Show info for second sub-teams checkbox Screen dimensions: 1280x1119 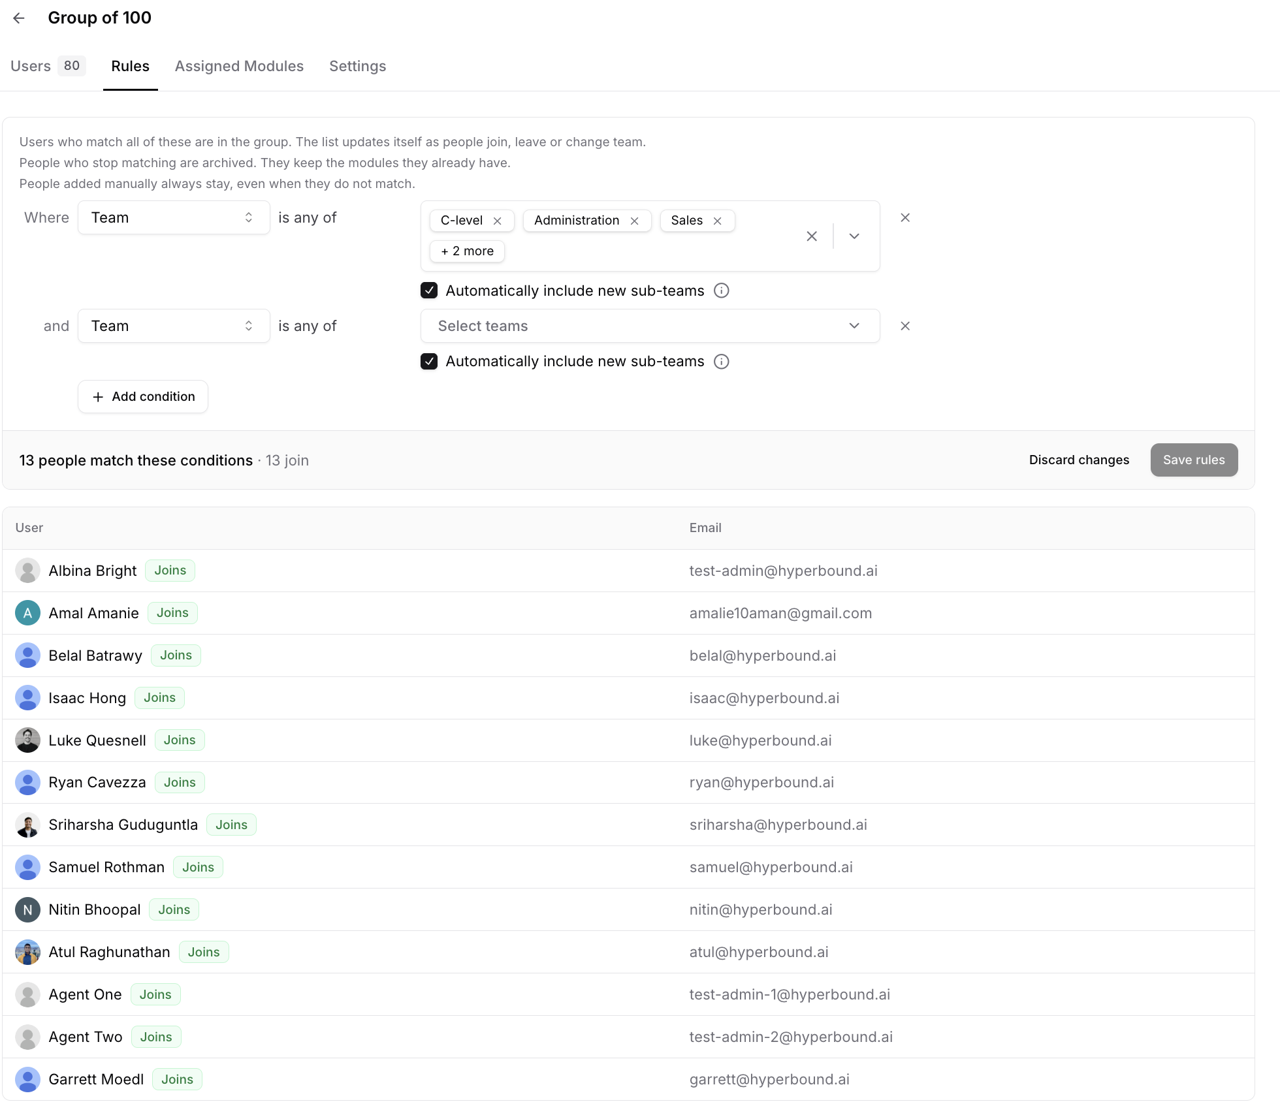[x=722, y=362]
